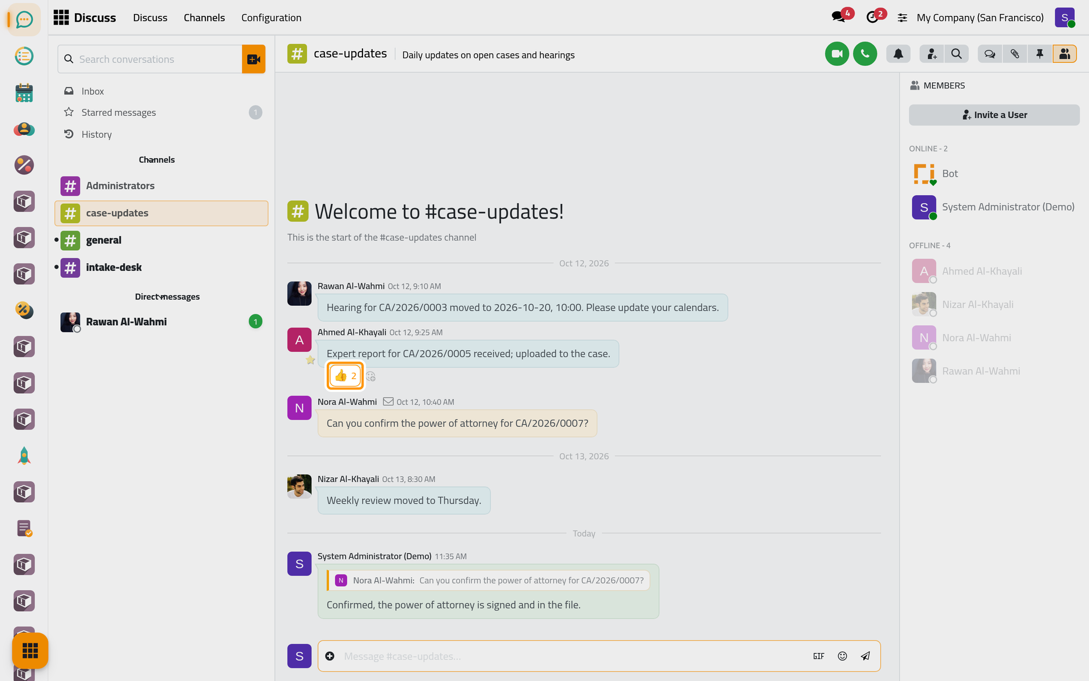1089x681 pixels.
Task: Collapse the Channels section in the sidebar
Action: 157,159
